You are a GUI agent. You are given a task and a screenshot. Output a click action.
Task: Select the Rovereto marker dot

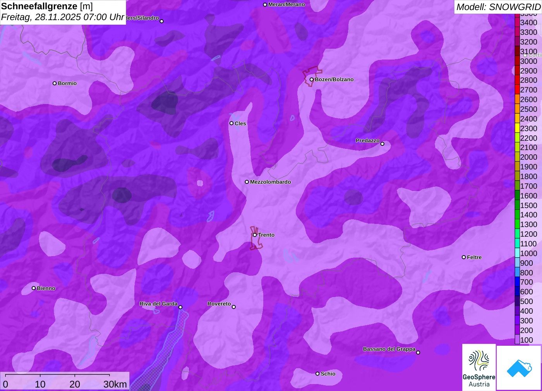coord(234,307)
